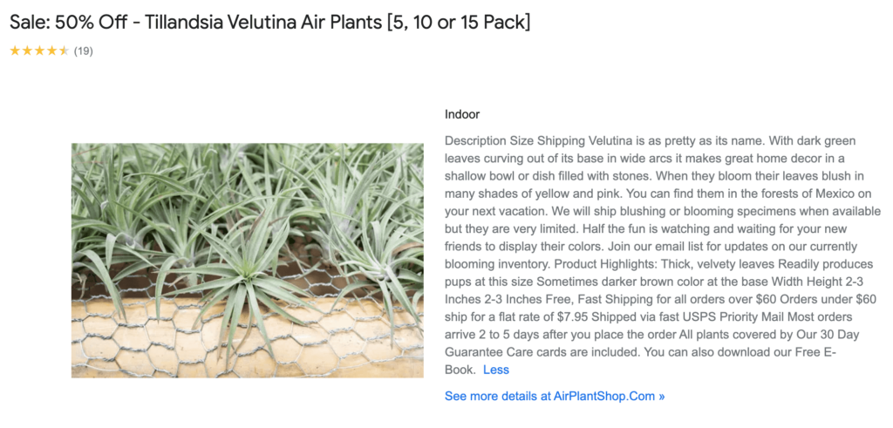The height and width of the screenshot is (428, 893).
Task: Open the 19 reviews count
Action: pos(83,51)
